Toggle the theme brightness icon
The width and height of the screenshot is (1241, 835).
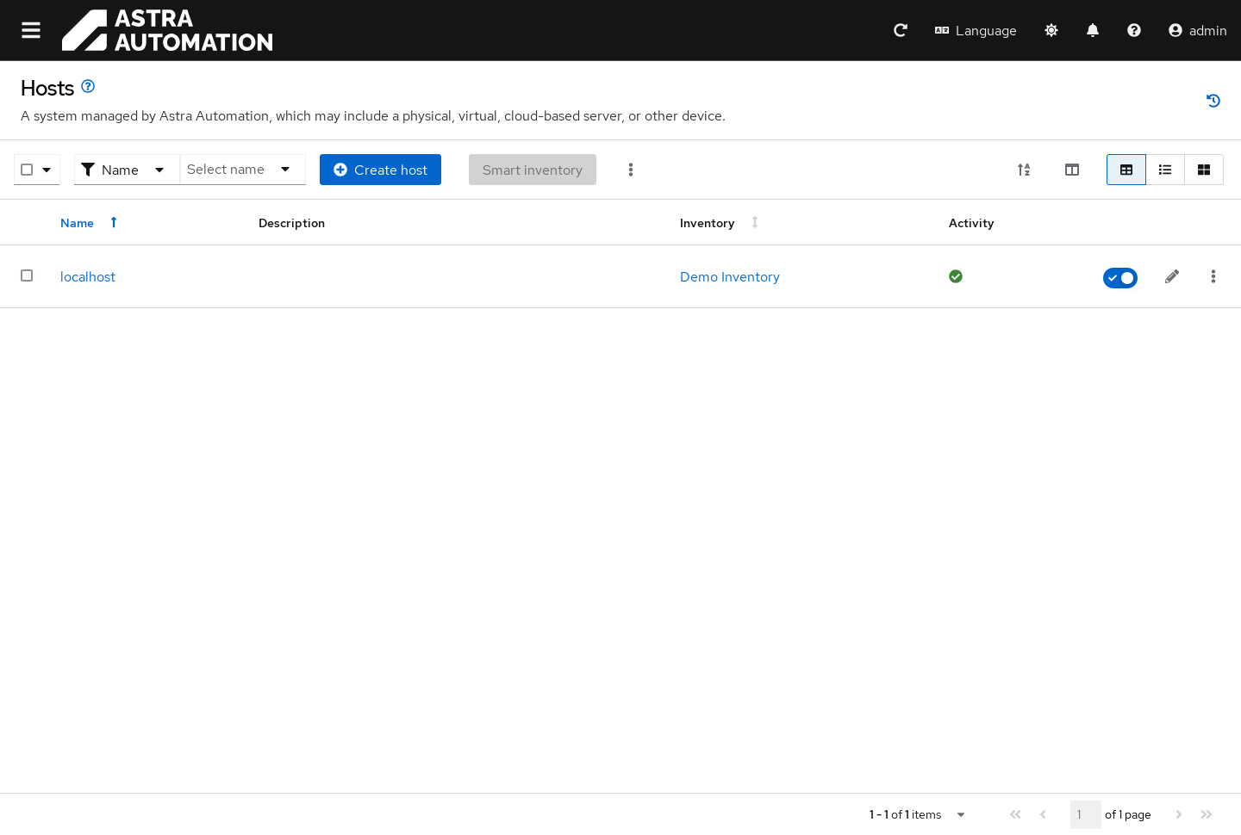1051,30
